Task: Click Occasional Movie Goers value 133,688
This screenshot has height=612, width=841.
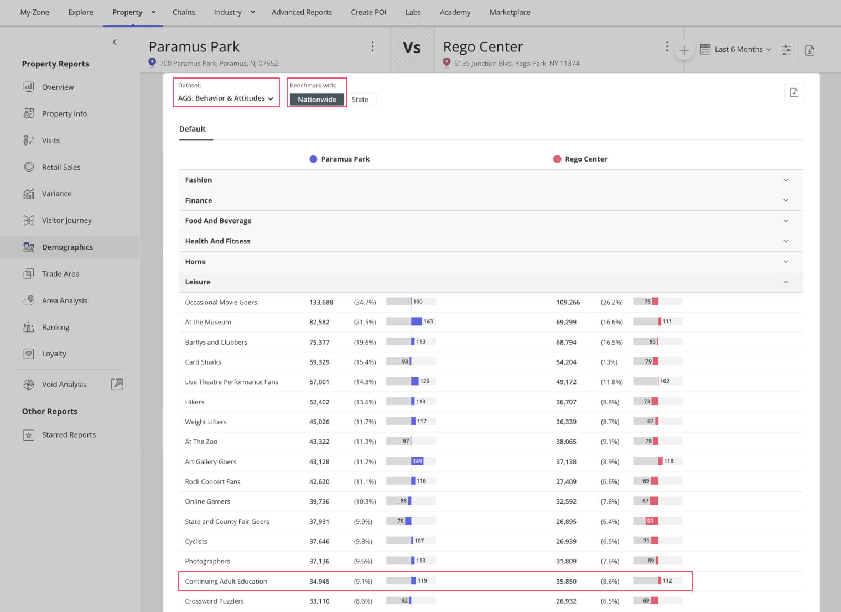Action: click(321, 302)
